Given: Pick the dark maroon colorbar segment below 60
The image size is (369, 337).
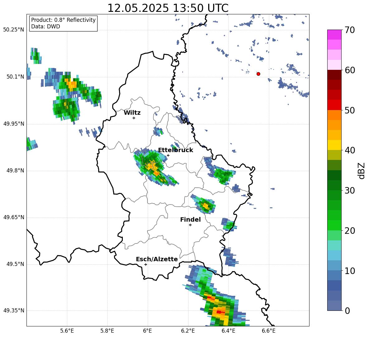Looking at the screenshot, I should [x=334, y=75].
